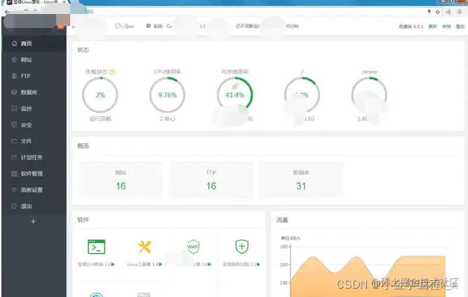Screen dimensions: 468x297
Task: Click the sidebar plus add-menu button
Action: pyautogui.click(x=34, y=221)
